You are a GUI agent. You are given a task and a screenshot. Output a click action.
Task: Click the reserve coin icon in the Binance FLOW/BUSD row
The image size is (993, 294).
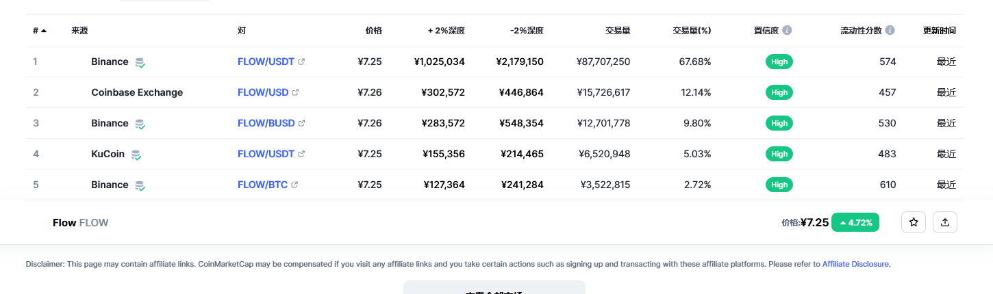140,124
